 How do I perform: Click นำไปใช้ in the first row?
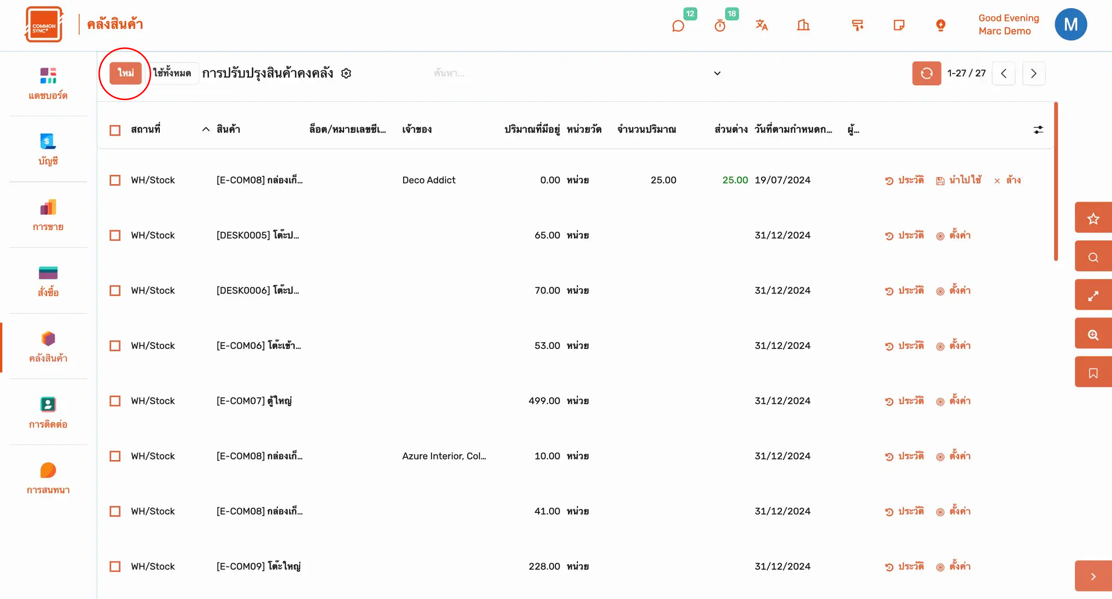tap(959, 181)
